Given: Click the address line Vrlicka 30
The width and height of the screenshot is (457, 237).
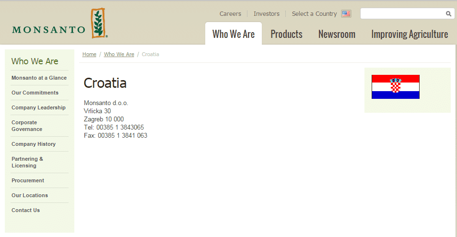Looking at the screenshot, I should coord(97,111).
